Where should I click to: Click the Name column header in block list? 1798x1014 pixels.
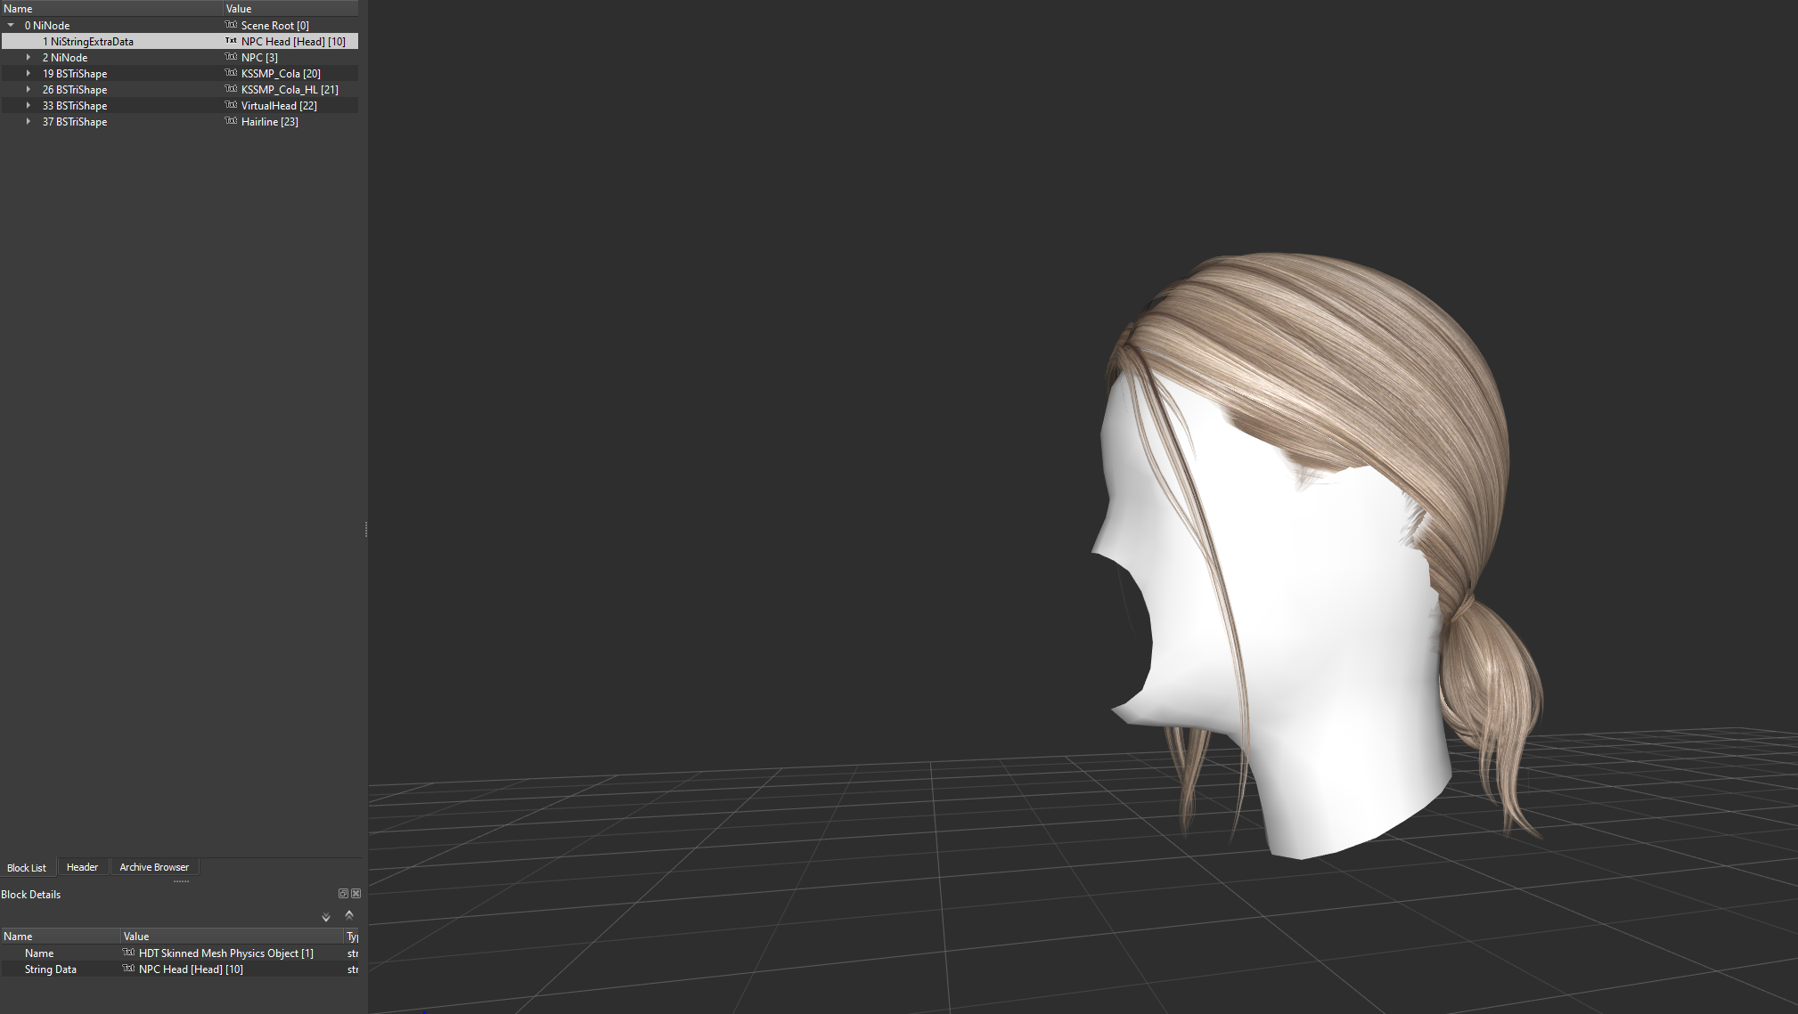coord(111,9)
